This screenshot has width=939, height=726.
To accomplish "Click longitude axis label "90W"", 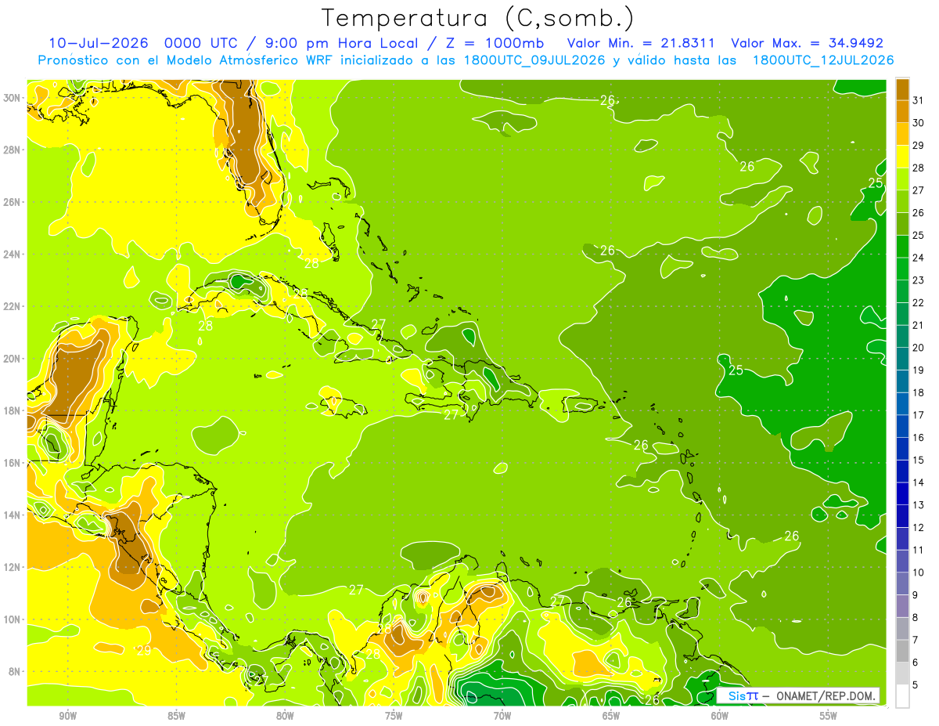I will (67, 716).
